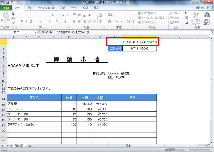214x152 pixels.
Task: Click the Increase Decimal icon
Action: coord(128,21)
